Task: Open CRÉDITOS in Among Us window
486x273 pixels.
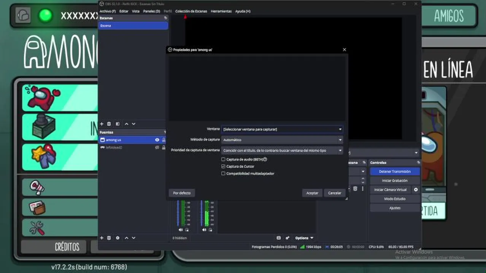Action: click(67, 247)
